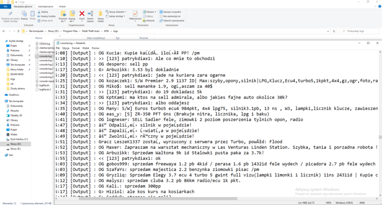Select Nowy (E:) drive in sidebar
This screenshot has height=205, width=382.
pyautogui.click(x=13, y=149)
